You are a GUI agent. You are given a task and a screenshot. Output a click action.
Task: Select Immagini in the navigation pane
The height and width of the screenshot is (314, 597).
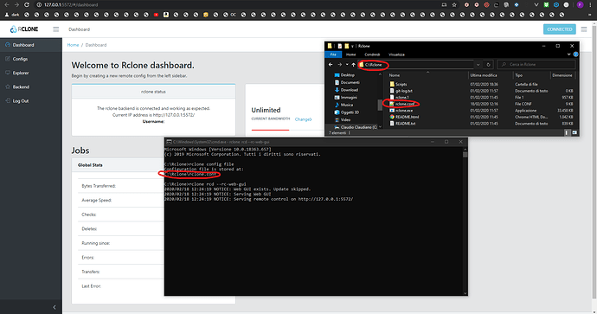coord(346,98)
